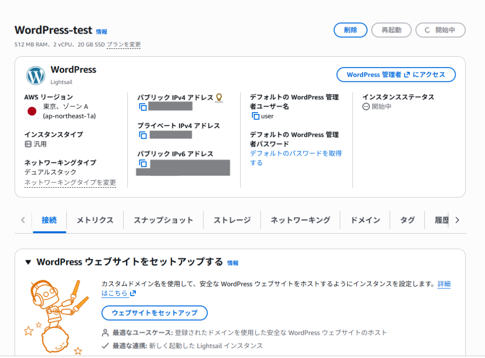Viewport: 485px width, 358px height.
Task: Click the username value user
Action: tap(267, 116)
